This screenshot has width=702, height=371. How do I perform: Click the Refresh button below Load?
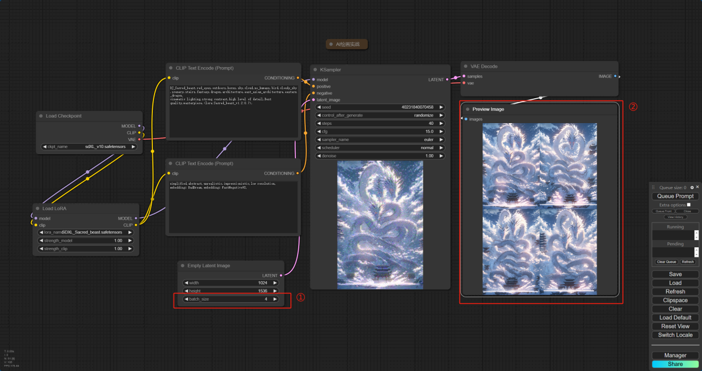click(x=675, y=292)
